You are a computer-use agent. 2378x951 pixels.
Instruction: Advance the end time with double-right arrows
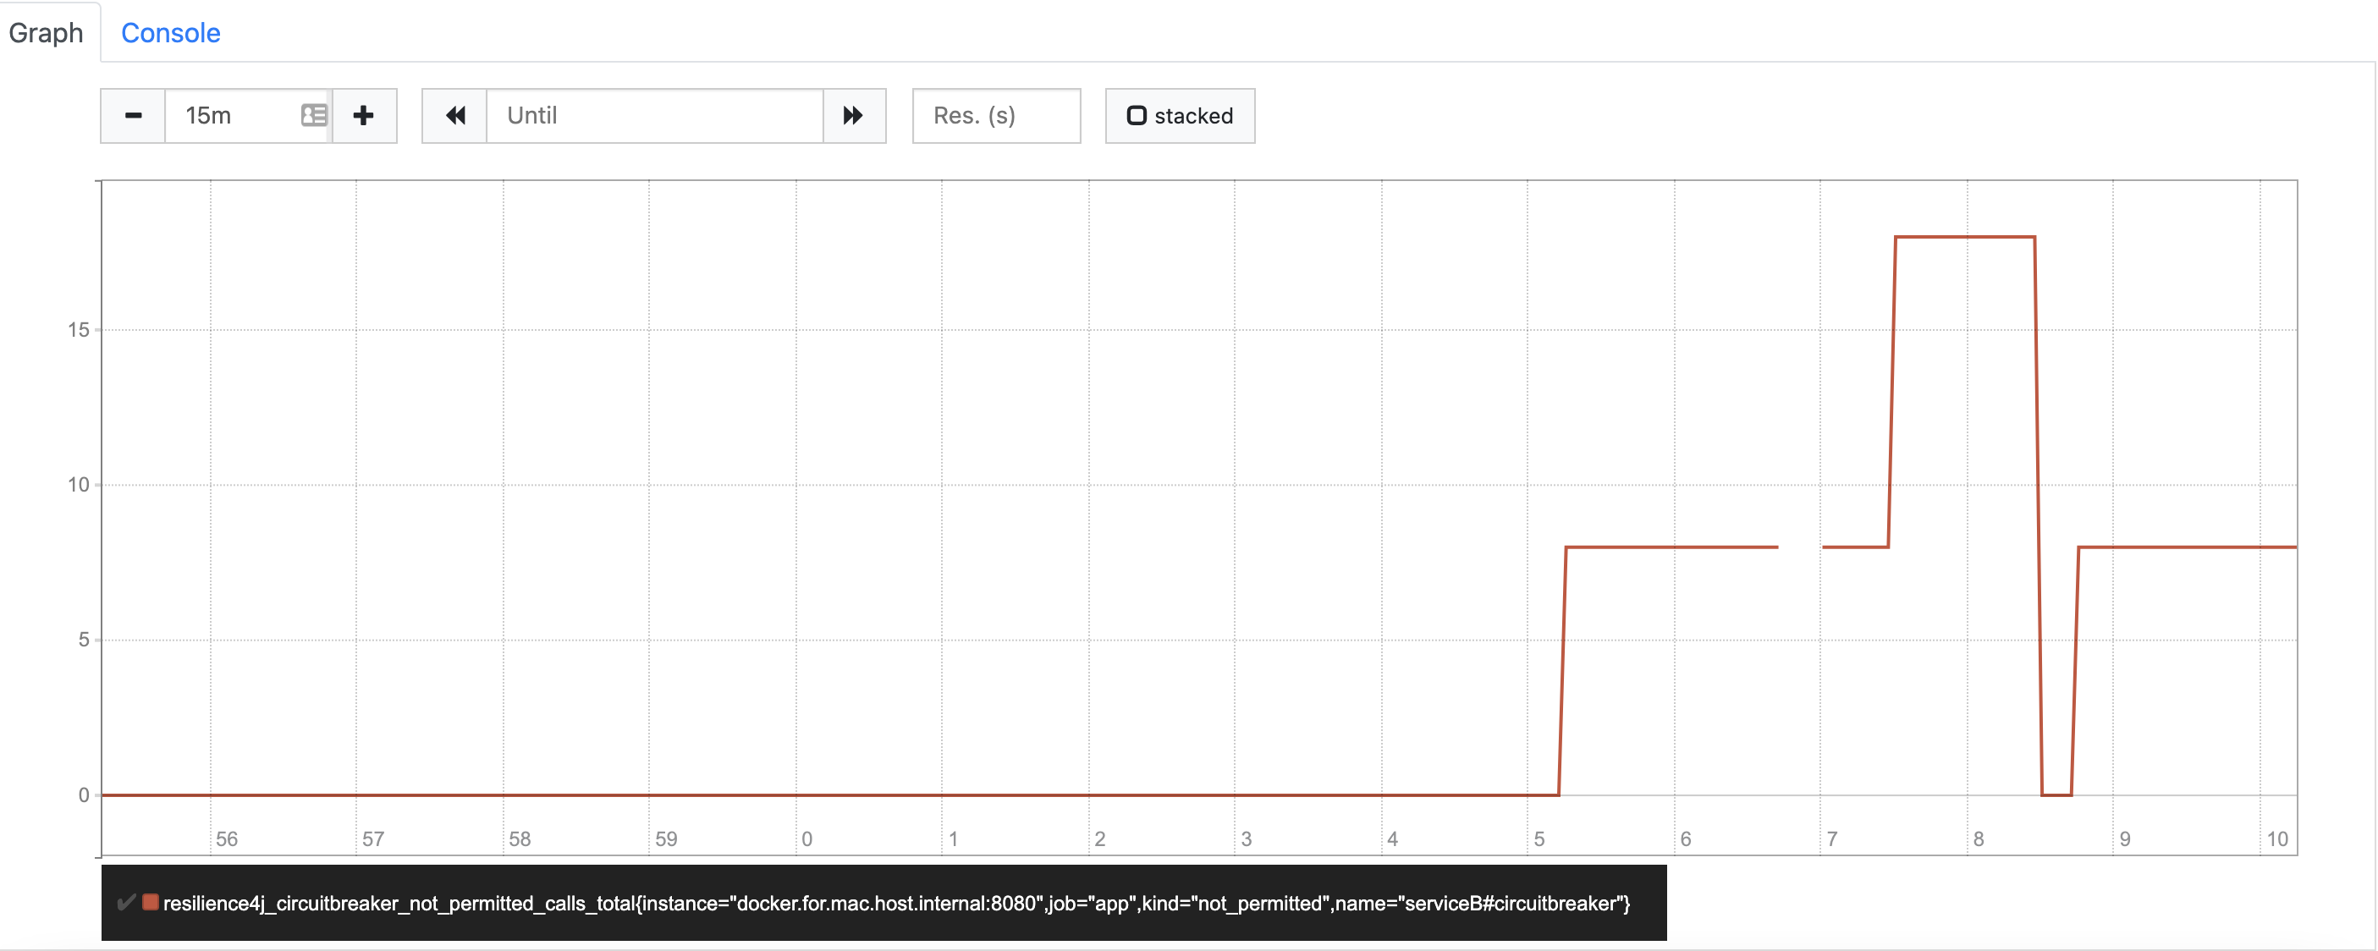(854, 115)
